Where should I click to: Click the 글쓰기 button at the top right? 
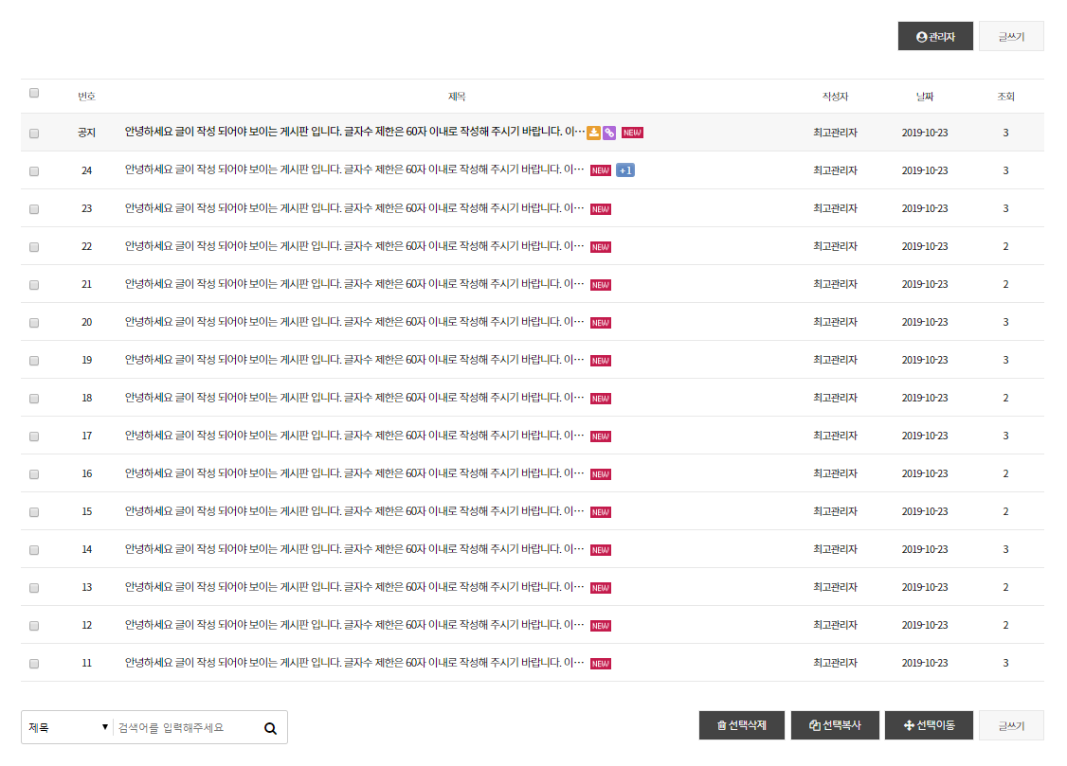coord(1011,37)
